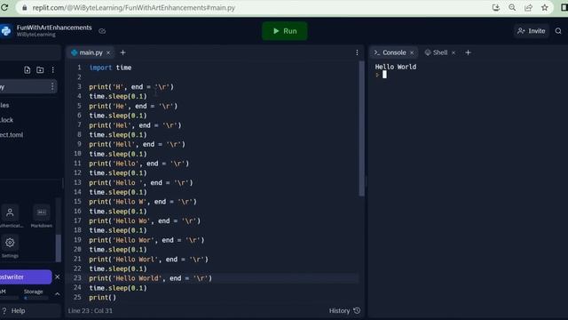Click the print() statement on line 25
The height and width of the screenshot is (320, 568).
tap(103, 298)
